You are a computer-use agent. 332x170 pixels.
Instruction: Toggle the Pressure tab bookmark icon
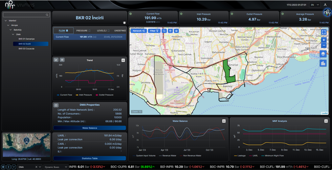click(89, 31)
